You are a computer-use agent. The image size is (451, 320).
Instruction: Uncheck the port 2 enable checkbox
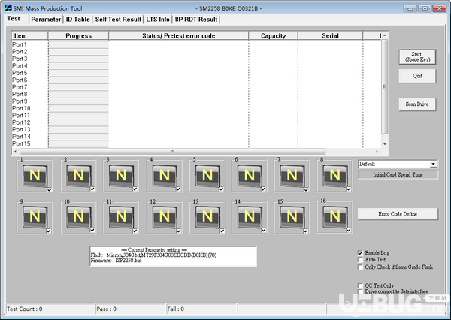point(92,189)
